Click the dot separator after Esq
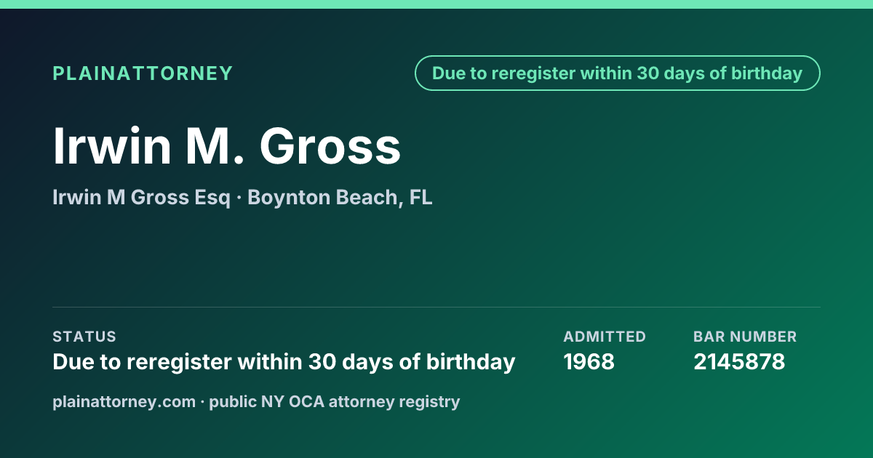Image resolution: width=873 pixels, height=458 pixels. pos(239,198)
